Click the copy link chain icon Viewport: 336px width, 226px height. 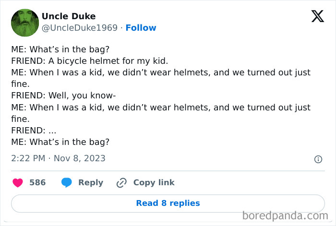click(x=121, y=182)
